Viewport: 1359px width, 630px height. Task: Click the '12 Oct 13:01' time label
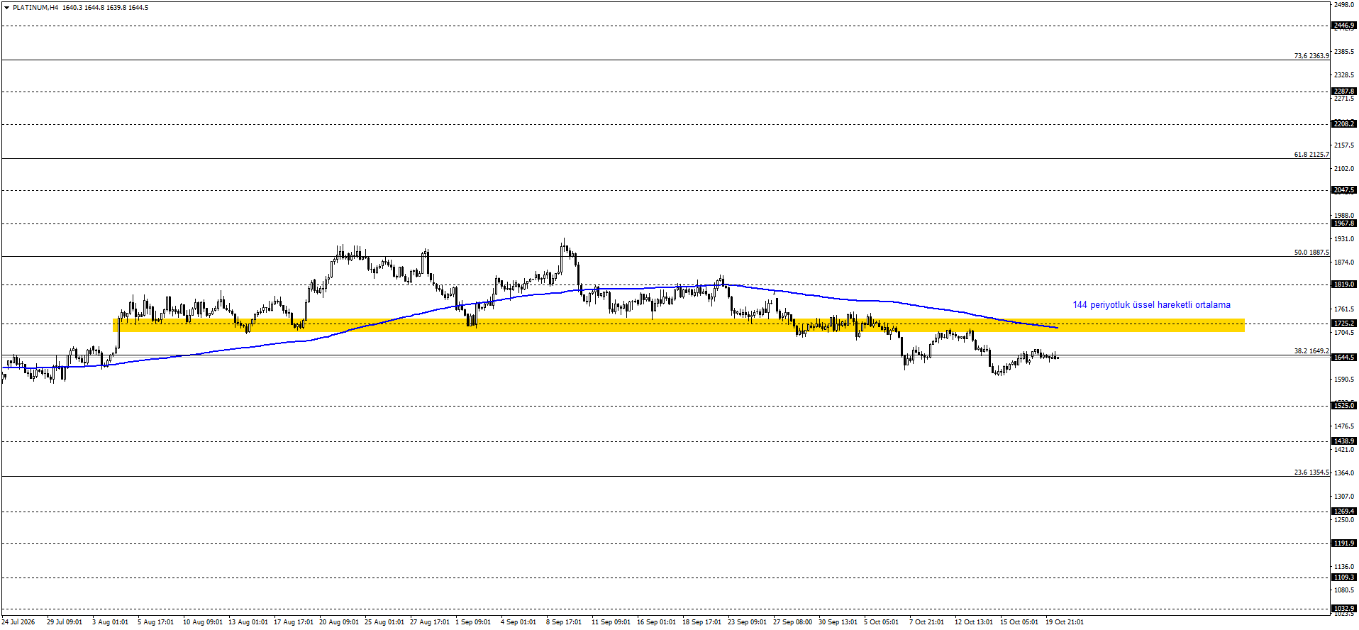coord(974,622)
